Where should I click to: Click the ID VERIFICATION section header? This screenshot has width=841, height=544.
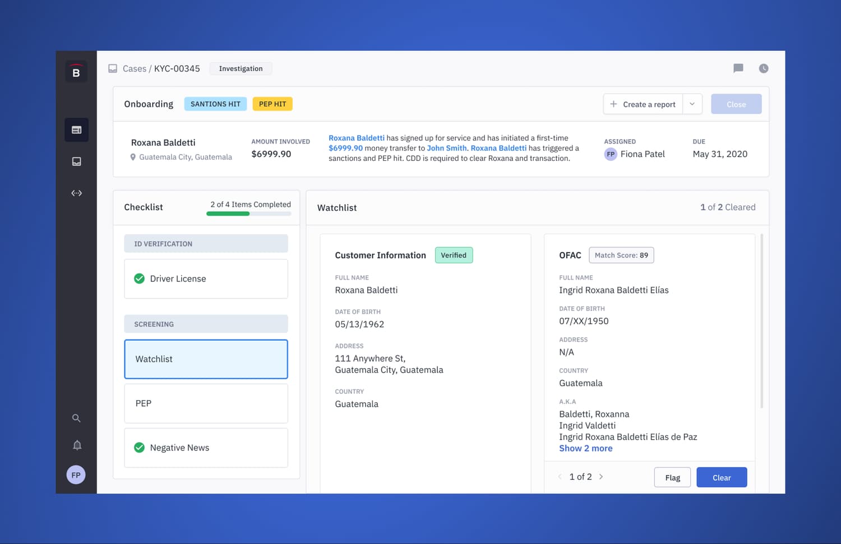tap(206, 244)
